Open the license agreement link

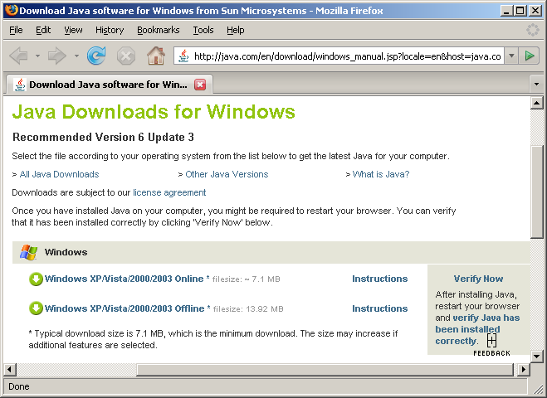tap(169, 192)
